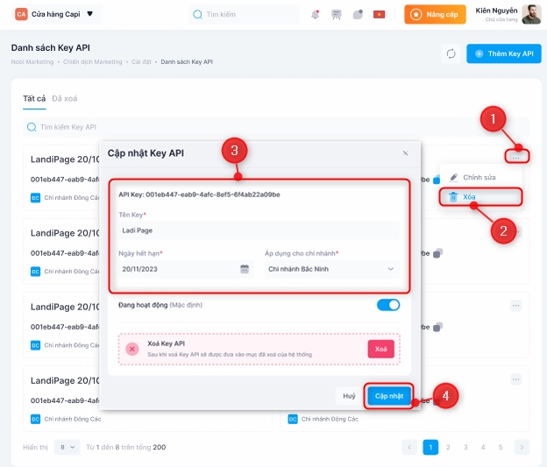Click the notification bell icon
547x467 pixels.
316,15
